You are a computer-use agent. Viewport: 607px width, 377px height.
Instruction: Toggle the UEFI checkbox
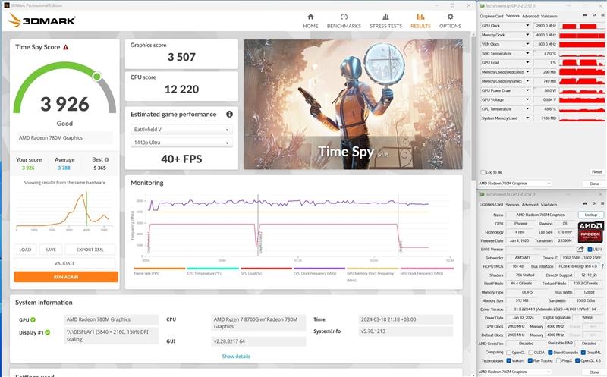coord(590,249)
